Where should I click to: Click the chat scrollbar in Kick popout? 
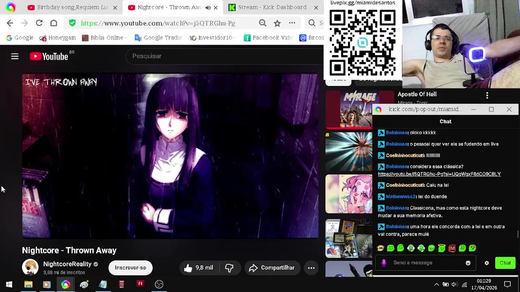click(518, 234)
